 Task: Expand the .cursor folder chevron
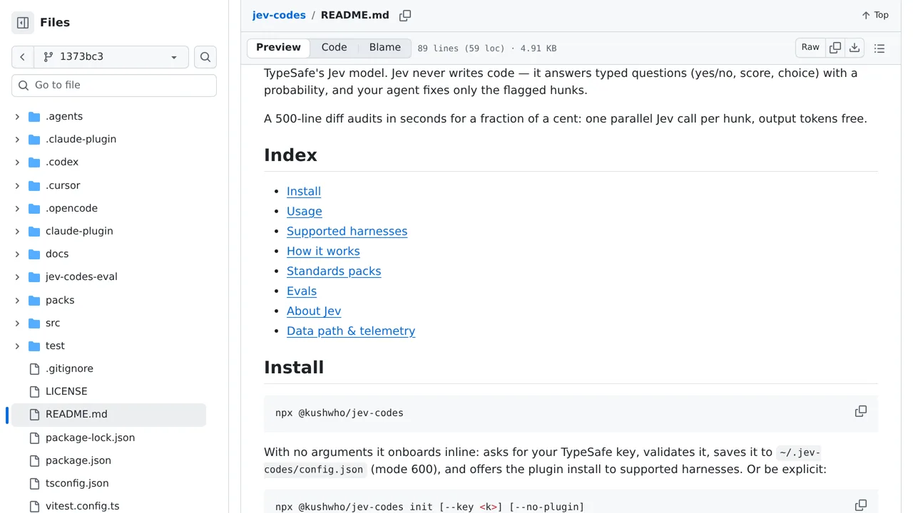click(17, 186)
